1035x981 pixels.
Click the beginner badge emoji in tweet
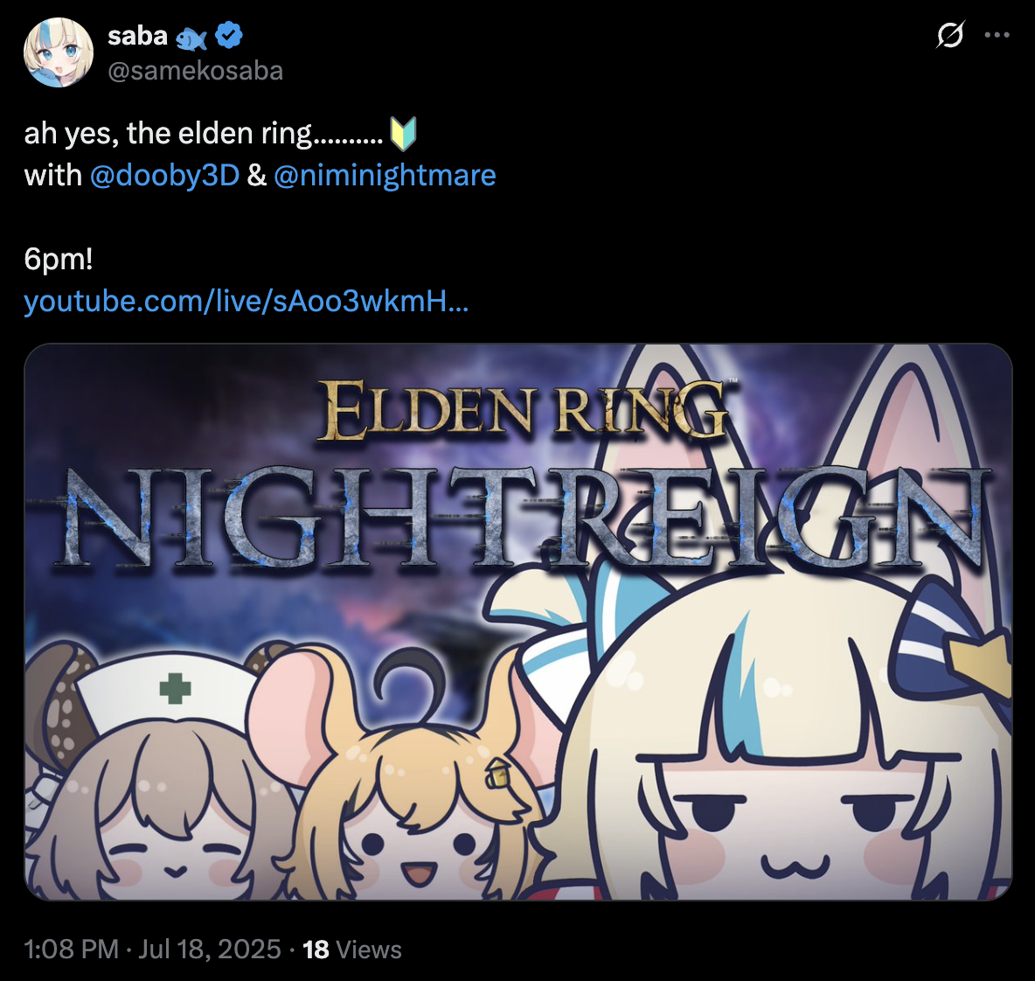coord(403,134)
